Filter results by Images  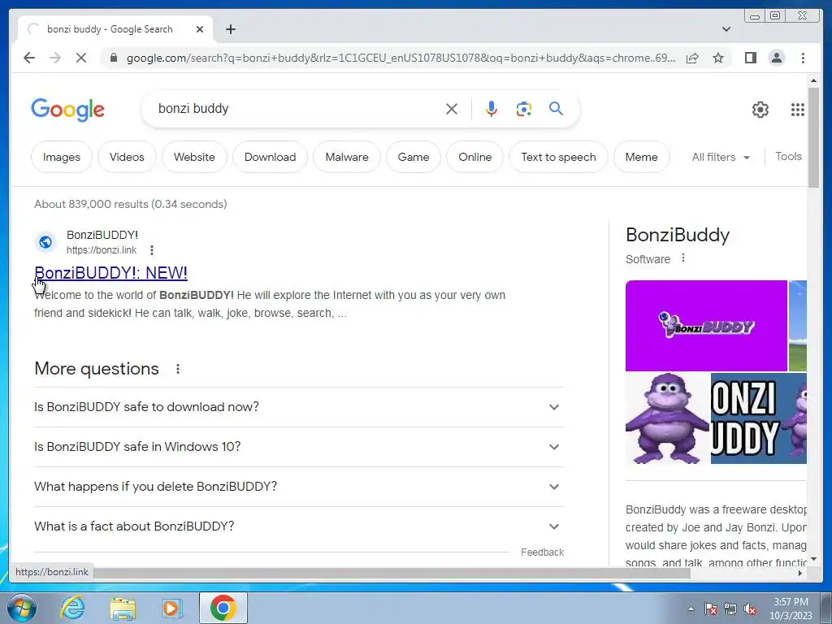click(x=62, y=157)
